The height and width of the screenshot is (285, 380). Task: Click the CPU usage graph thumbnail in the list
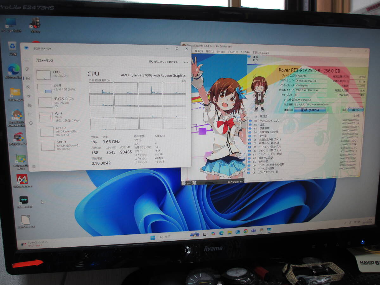point(43,75)
